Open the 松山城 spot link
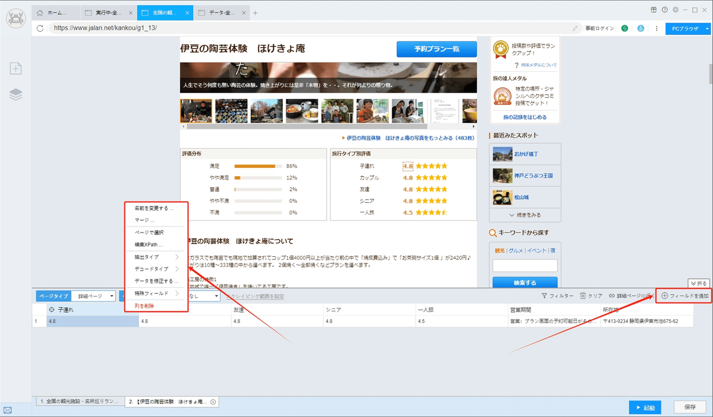 pos(522,197)
